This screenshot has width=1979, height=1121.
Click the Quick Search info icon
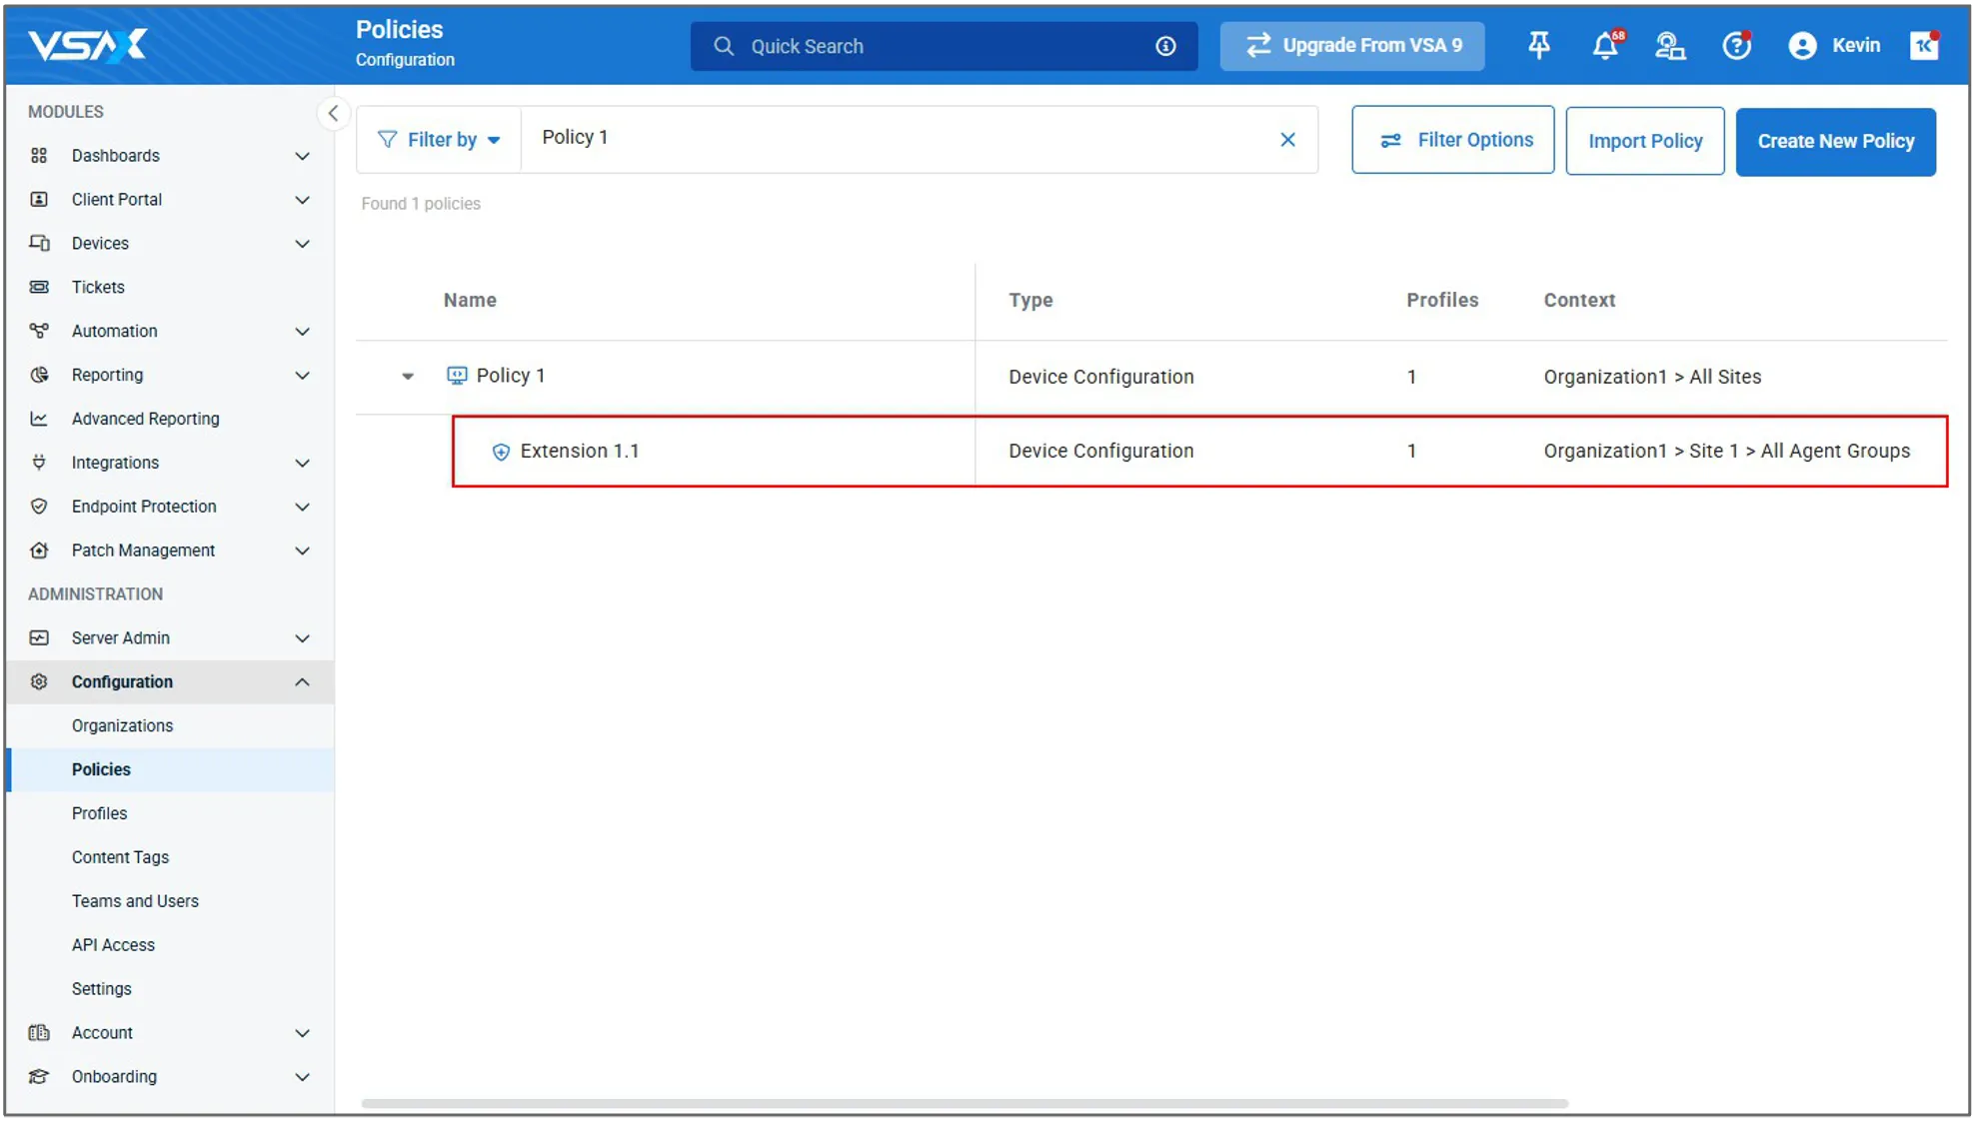pyautogui.click(x=1165, y=46)
